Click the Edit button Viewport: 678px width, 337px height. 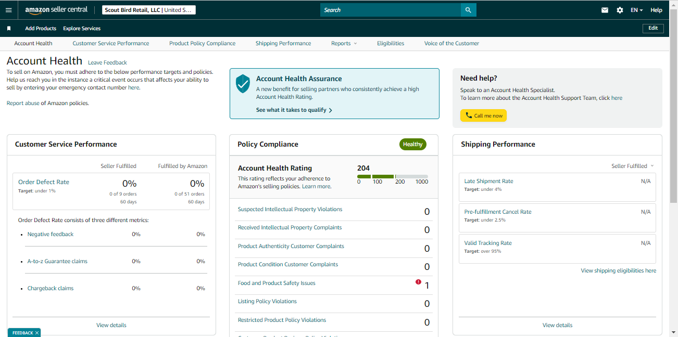(653, 28)
